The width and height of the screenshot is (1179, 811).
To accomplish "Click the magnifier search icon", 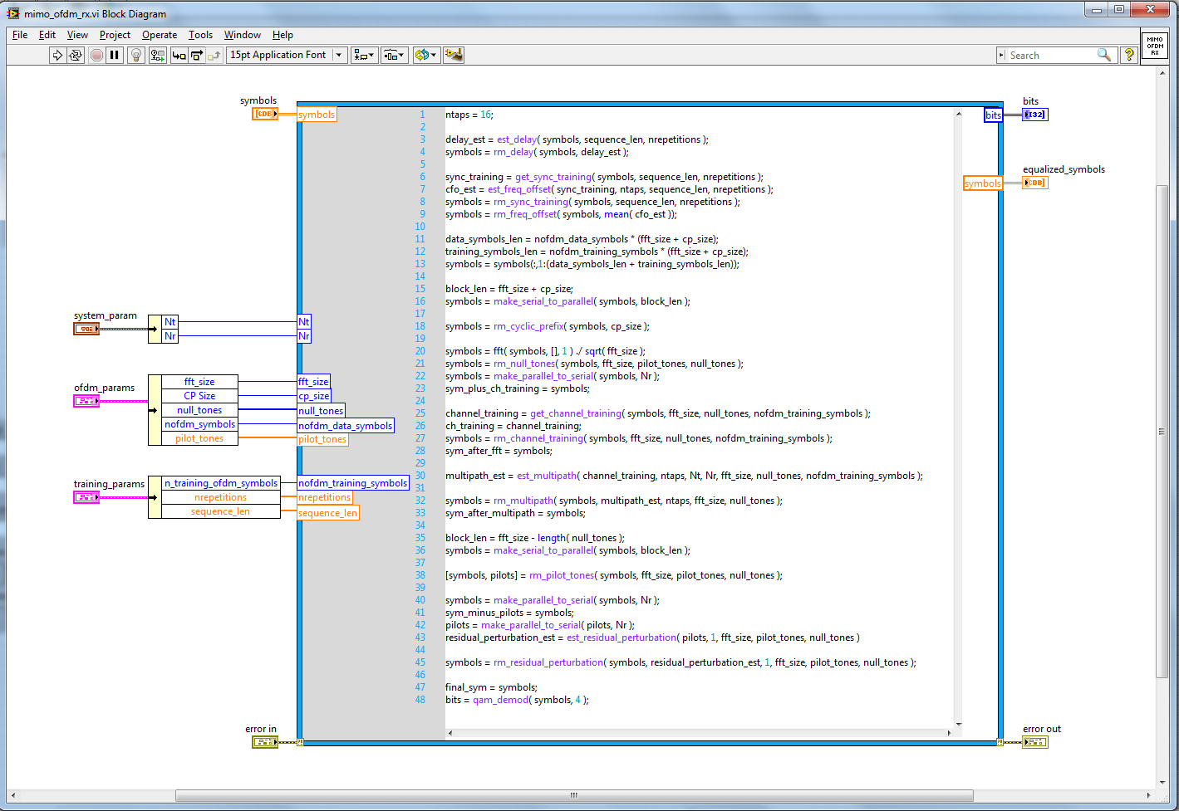I will (1103, 55).
